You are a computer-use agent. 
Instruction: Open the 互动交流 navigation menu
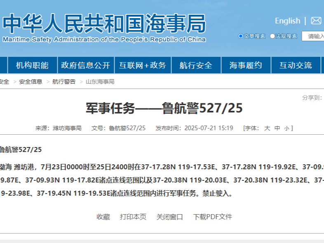click(296, 65)
